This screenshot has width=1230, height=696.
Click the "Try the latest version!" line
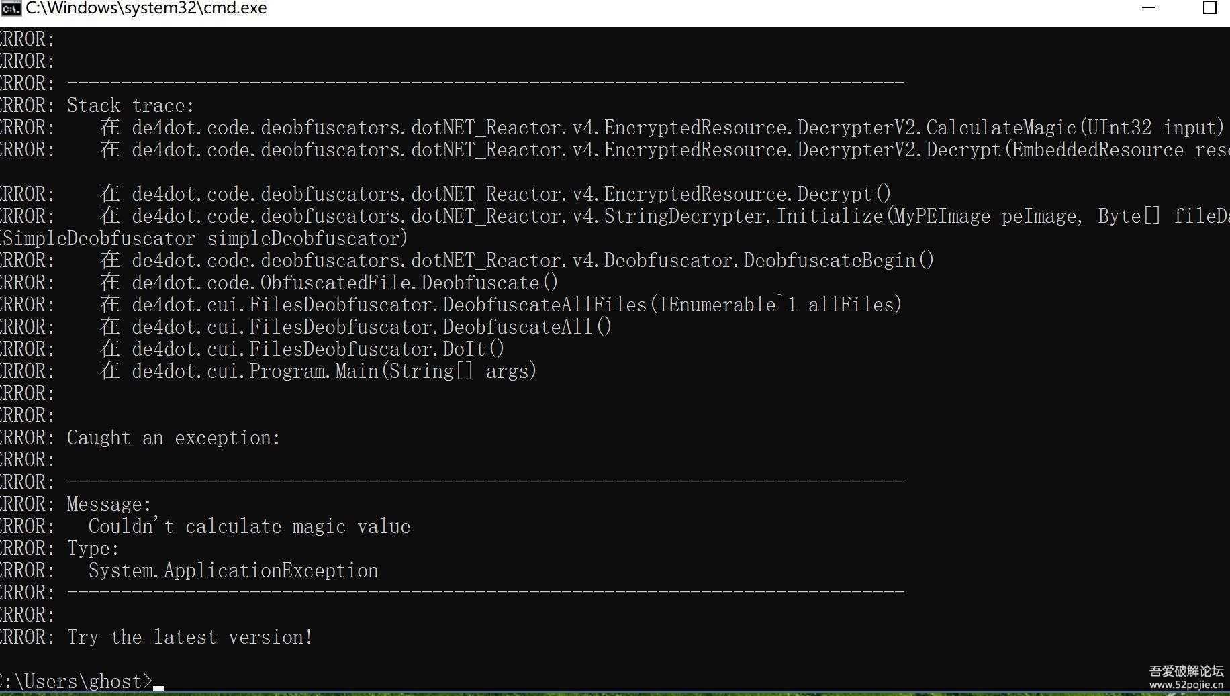pos(190,637)
